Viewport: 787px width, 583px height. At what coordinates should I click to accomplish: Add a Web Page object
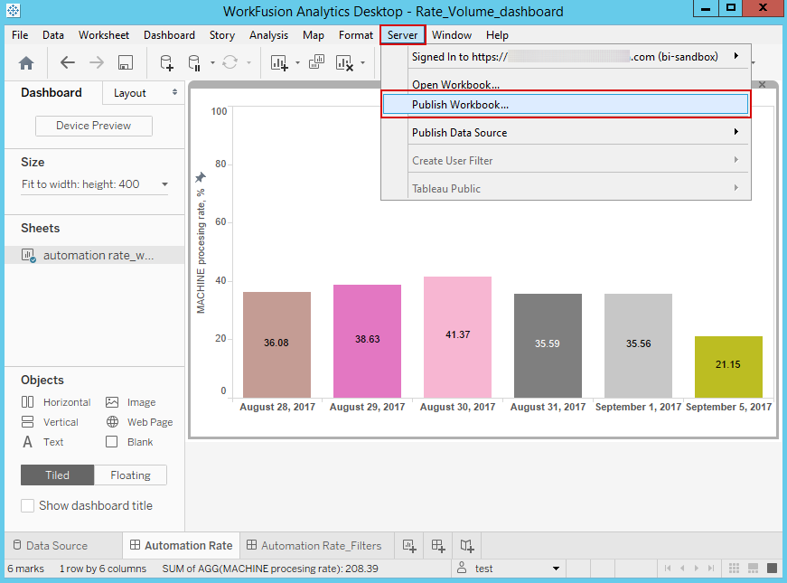139,422
